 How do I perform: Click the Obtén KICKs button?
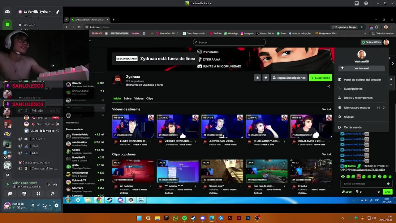point(371,42)
